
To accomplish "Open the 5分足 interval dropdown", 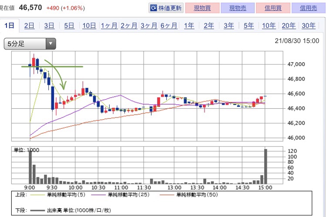I will click(30, 44).
